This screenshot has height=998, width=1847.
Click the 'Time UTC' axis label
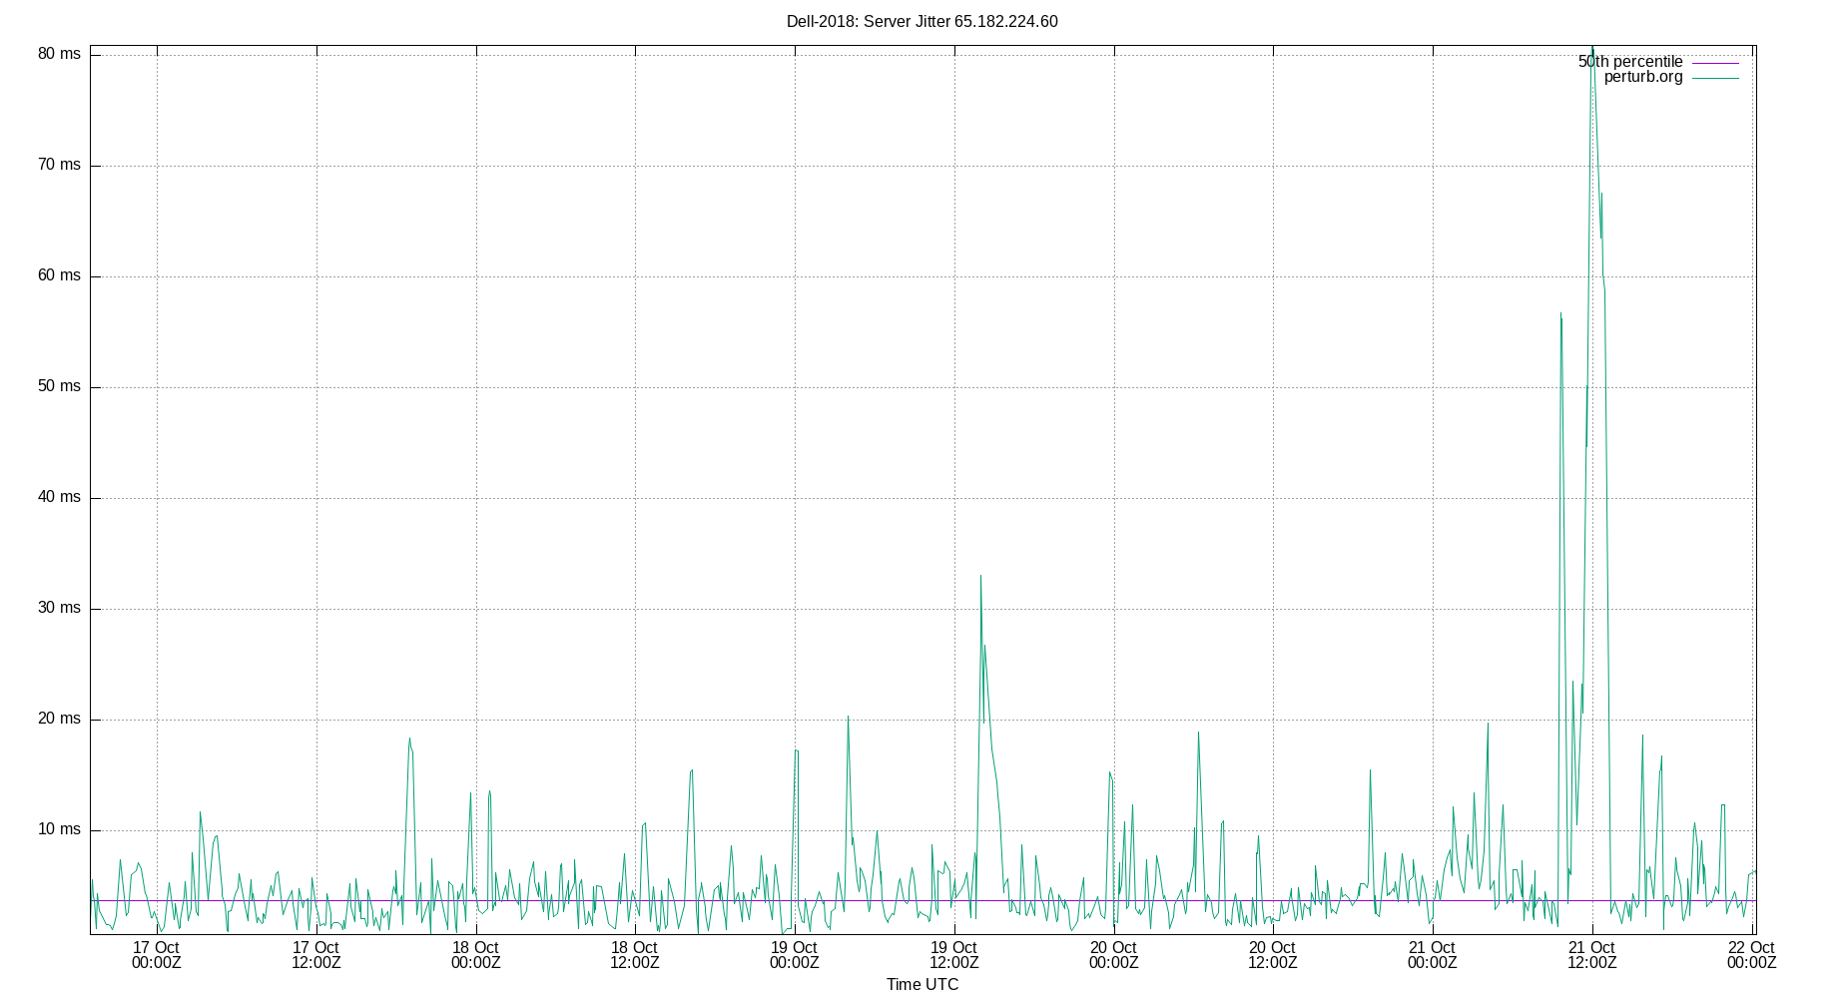(x=922, y=984)
